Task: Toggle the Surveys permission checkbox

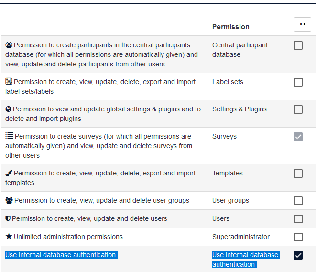Action: [298, 137]
